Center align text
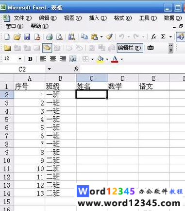Viewport: 185px width, 211px height. [x=53, y=59]
